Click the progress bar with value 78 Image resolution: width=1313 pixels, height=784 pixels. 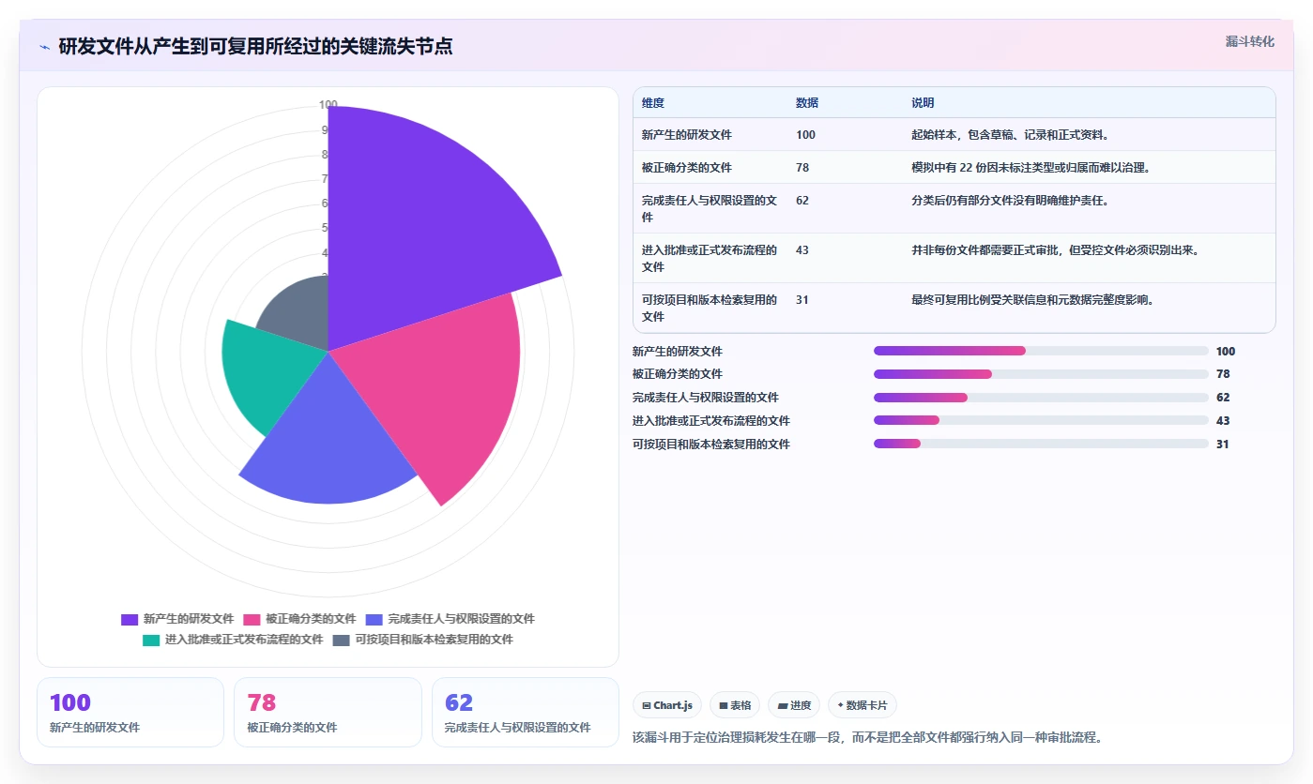(1041, 374)
